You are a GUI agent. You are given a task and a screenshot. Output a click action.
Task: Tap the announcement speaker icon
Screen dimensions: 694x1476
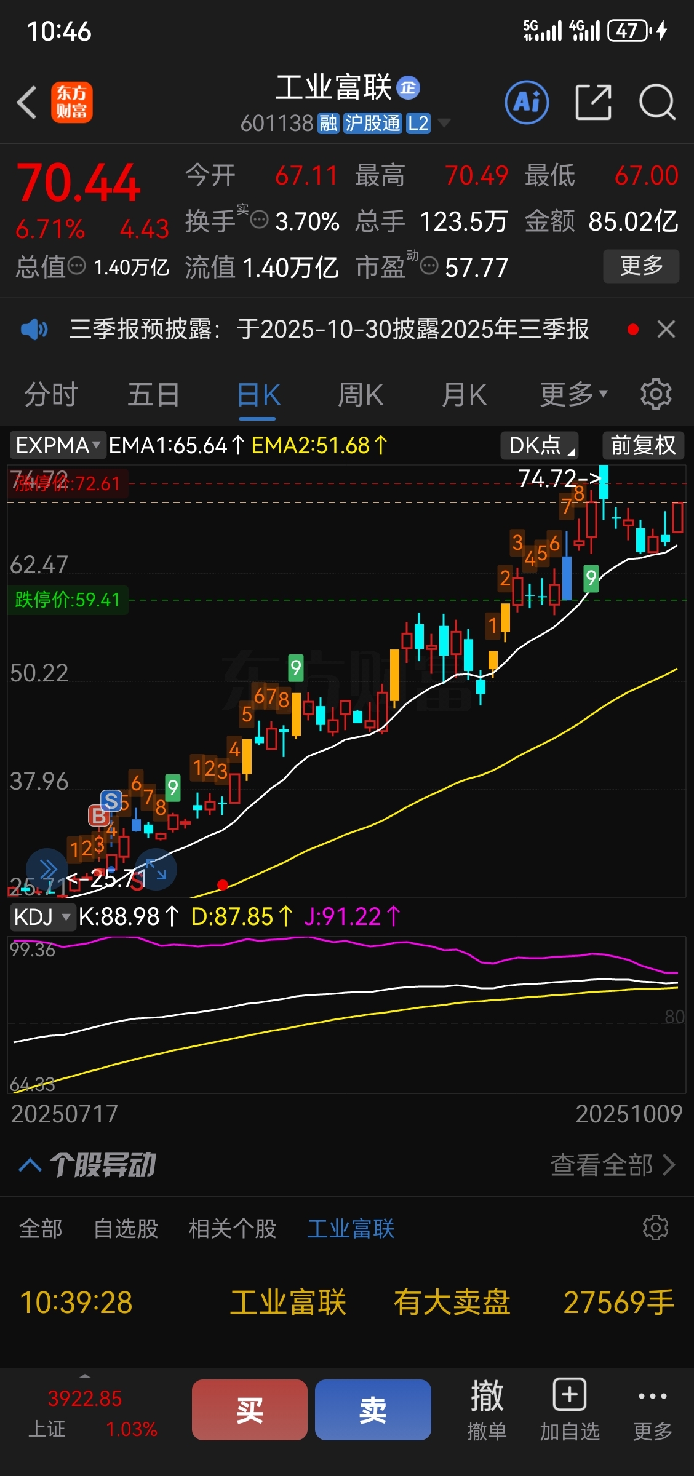coord(34,330)
